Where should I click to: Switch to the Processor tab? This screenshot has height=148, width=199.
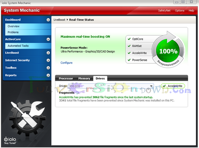coord(66,79)
